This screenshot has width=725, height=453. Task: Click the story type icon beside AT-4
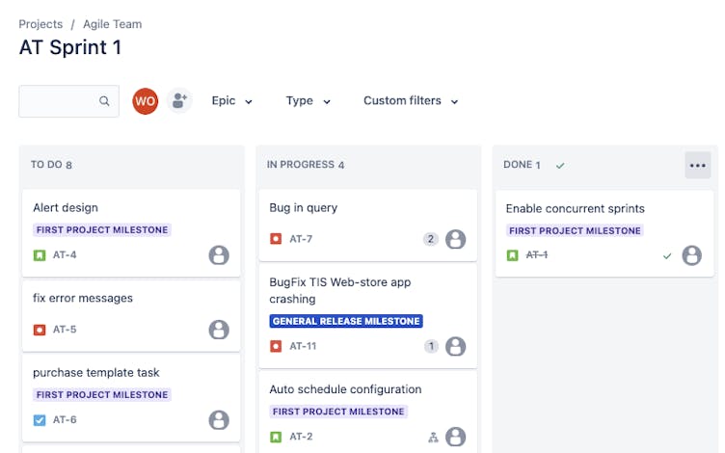(x=40, y=255)
